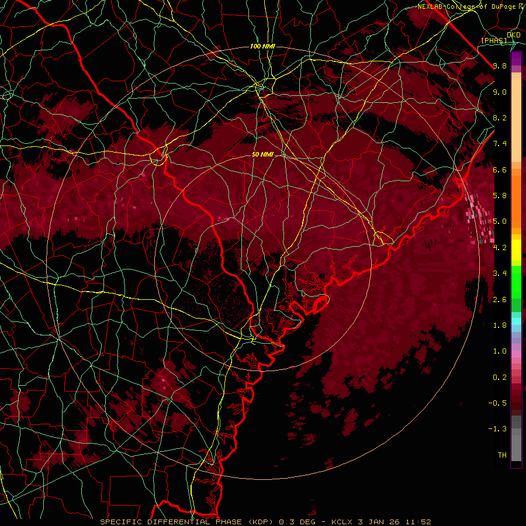
Task: Click the 5.8 scale value
Action: point(500,196)
